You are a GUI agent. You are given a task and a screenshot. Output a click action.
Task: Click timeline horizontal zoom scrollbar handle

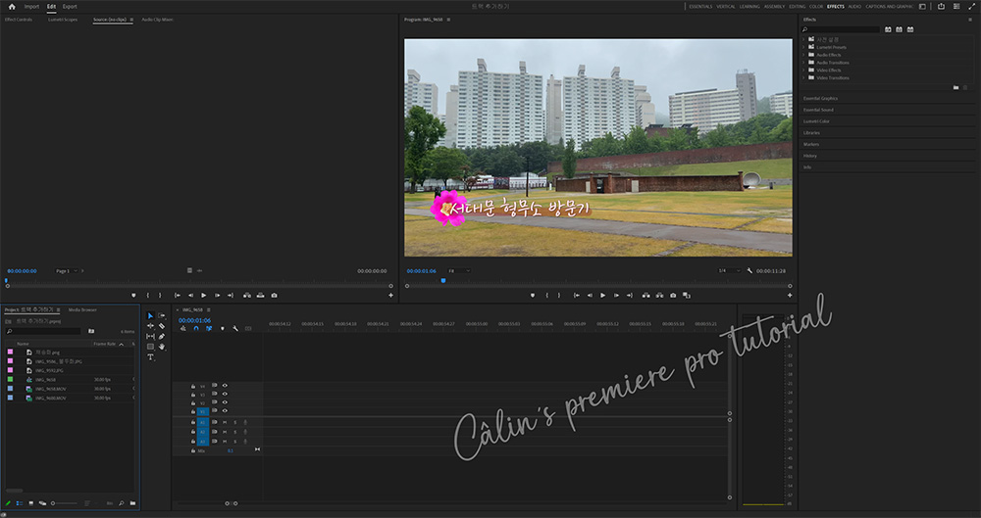231,503
